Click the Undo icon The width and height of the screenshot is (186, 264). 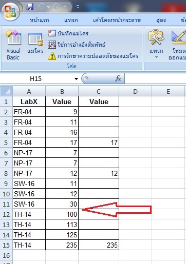pos(41,7)
